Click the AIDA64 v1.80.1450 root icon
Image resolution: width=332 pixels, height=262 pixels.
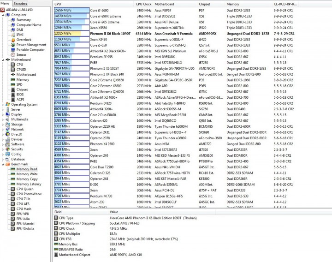point(3,10)
